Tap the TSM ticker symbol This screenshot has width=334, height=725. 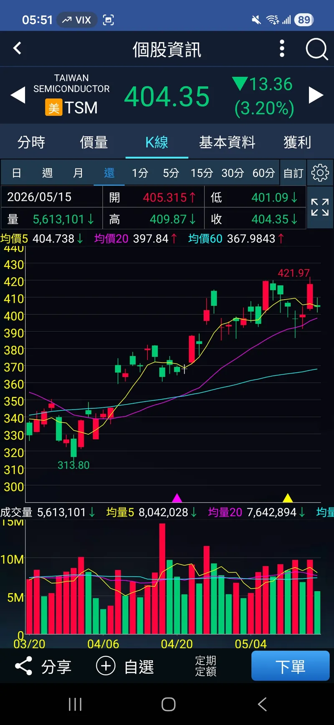pos(81,108)
